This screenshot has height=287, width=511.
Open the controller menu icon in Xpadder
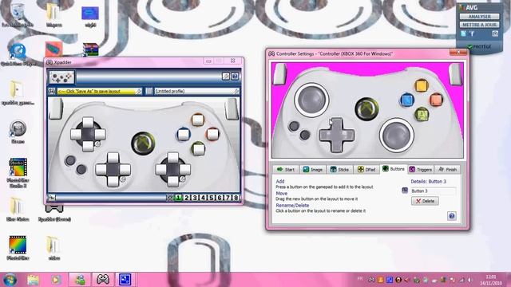61,77
